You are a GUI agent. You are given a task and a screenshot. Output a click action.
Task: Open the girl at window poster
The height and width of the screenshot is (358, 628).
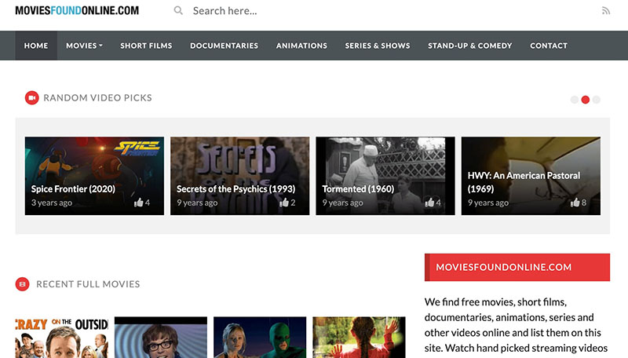pyautogui.click(x=359, y=337)
